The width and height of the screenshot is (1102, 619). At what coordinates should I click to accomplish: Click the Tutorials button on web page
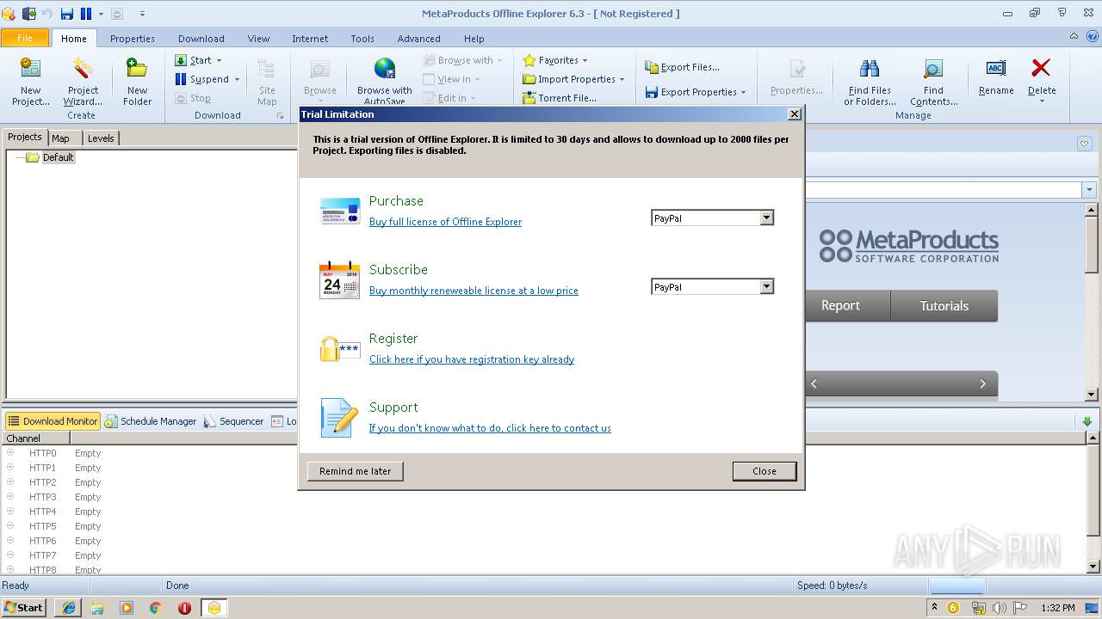point(944,305)
